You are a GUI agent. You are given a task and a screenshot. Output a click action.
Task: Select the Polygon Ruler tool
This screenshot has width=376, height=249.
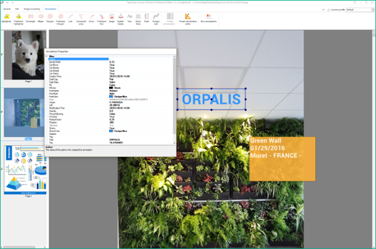click(x=156, y=19)
